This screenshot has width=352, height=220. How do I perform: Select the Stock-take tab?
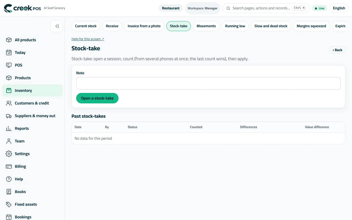point(178,26)
